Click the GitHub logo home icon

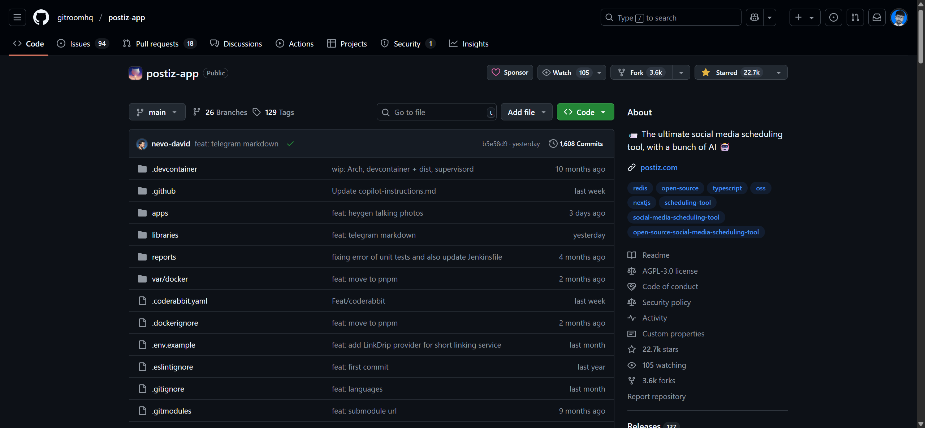click(41, 17)
